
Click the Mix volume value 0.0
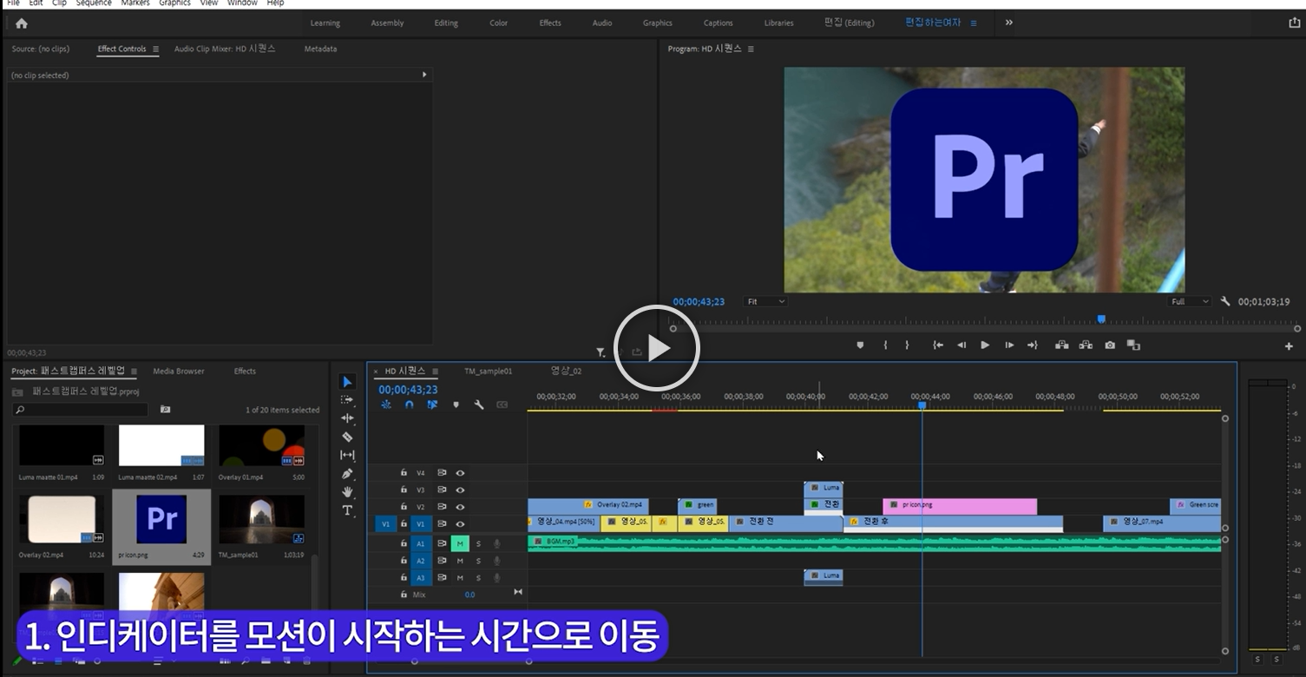(x=469, y=595)
